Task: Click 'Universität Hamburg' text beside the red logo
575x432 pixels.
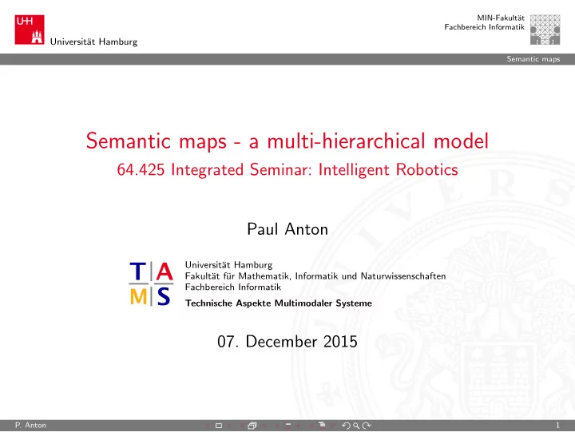Action: 94,42
